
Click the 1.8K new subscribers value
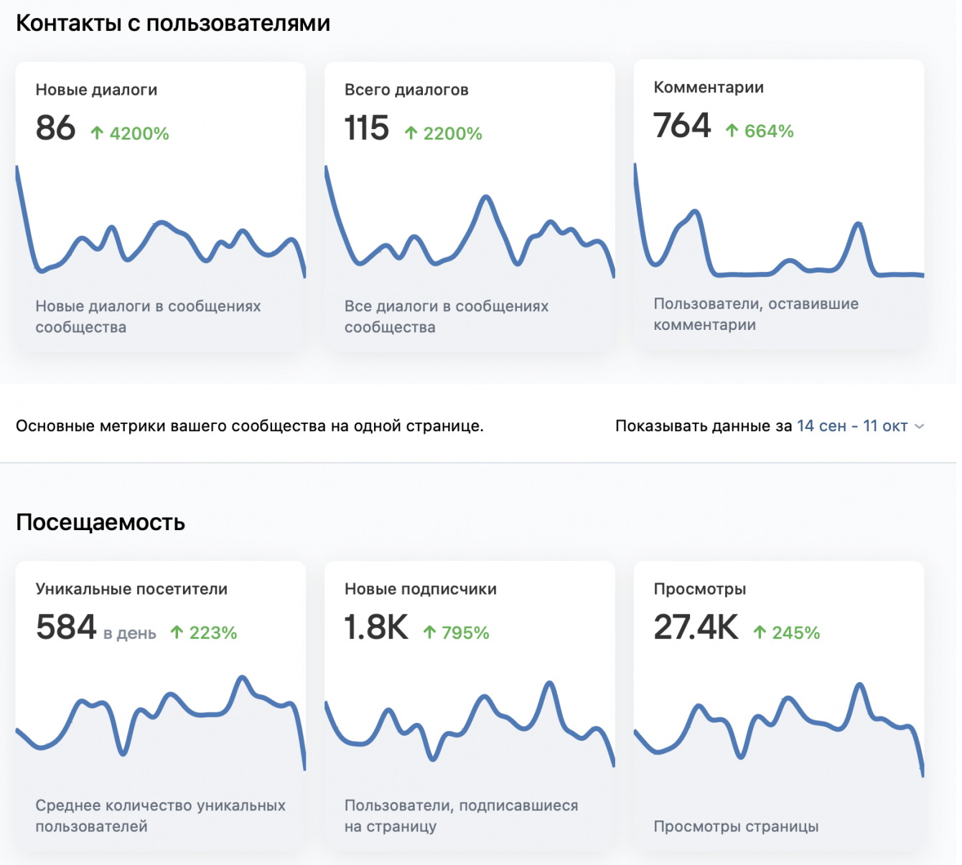click(376, 628)
